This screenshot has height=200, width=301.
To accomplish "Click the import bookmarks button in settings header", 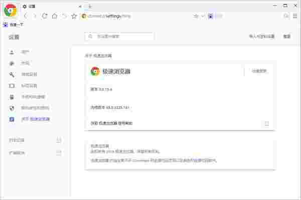I will [x=262, y=37].
